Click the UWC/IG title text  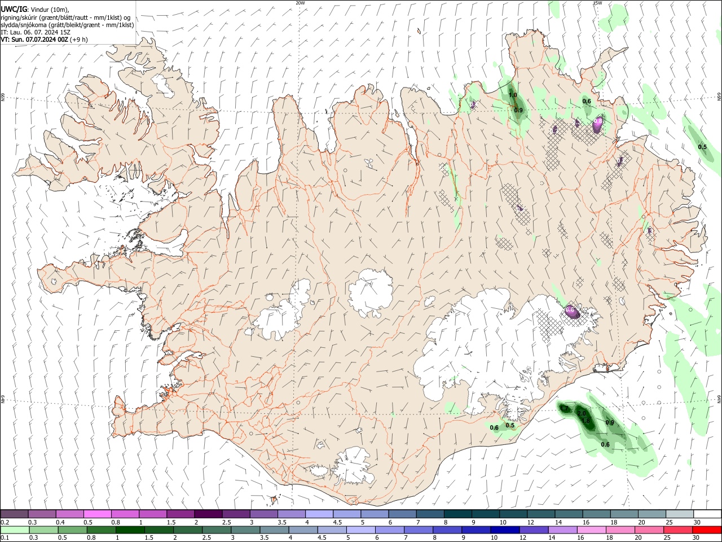[14, 9]
